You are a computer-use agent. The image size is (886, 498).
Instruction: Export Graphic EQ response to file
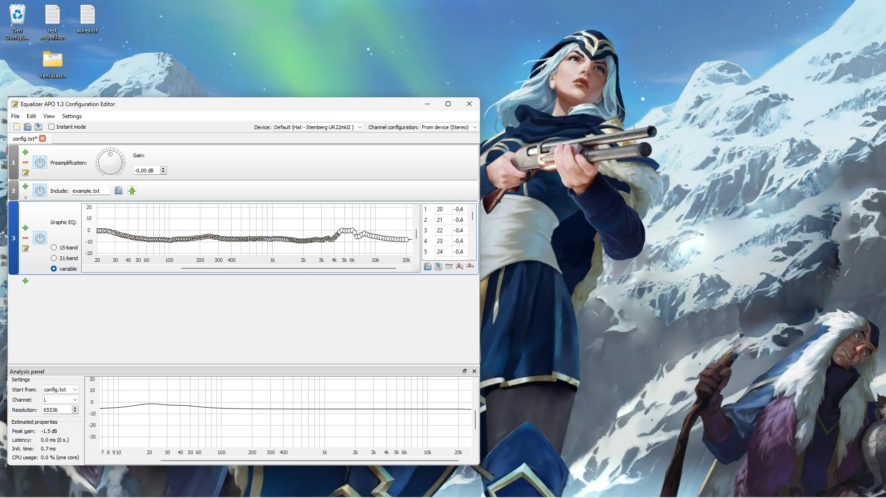[x=438, y=267]
